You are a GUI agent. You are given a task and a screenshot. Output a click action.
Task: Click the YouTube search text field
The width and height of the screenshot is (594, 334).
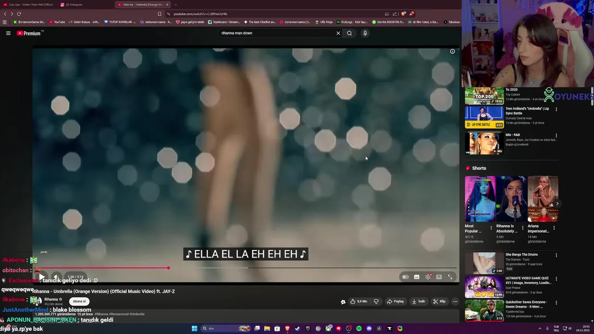276,33
